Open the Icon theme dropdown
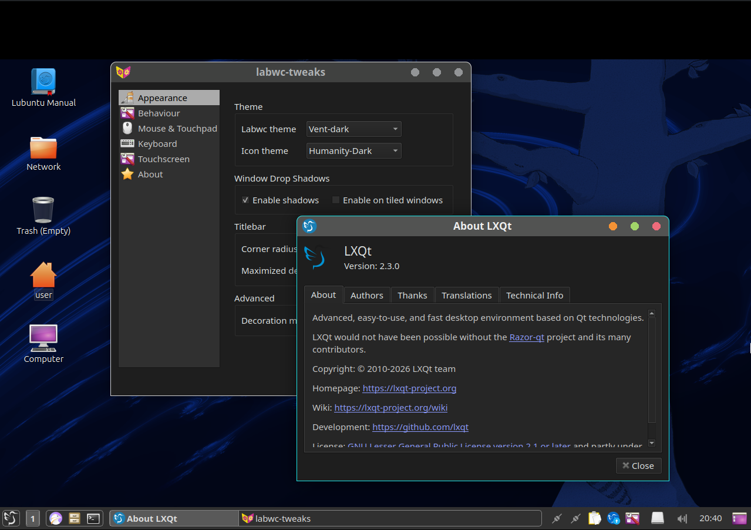Image resolution: width=751 pixels, height=530 pixels. [x=353, y=150]
